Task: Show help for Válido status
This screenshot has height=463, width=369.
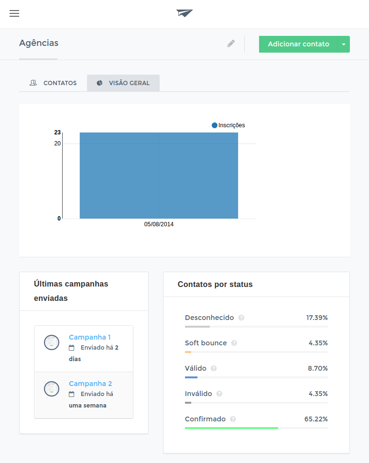Action: coord(214,368)
